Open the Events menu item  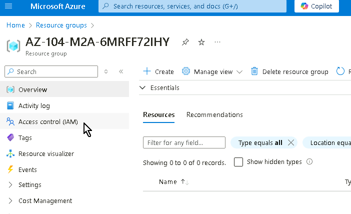(64, 169)
